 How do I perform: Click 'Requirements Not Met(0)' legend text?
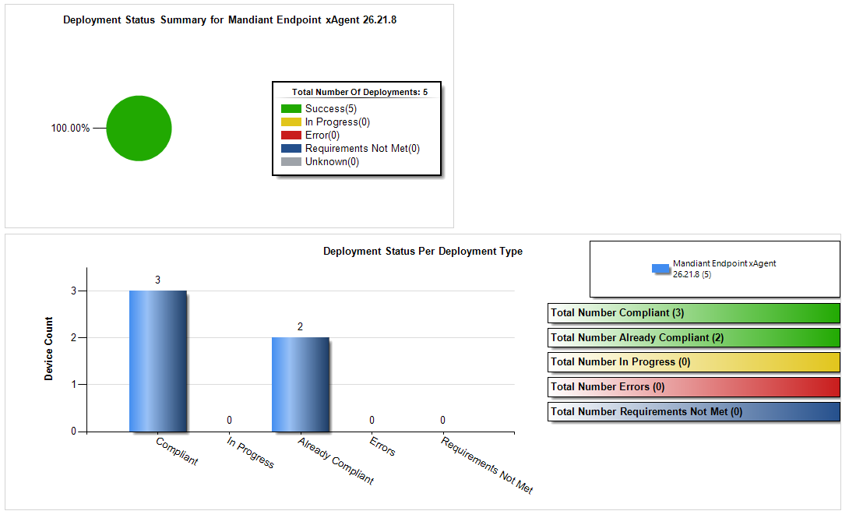point(362,149)
